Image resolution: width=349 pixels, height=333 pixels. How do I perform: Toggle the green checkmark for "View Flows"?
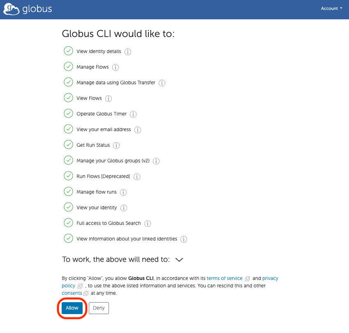68,98
